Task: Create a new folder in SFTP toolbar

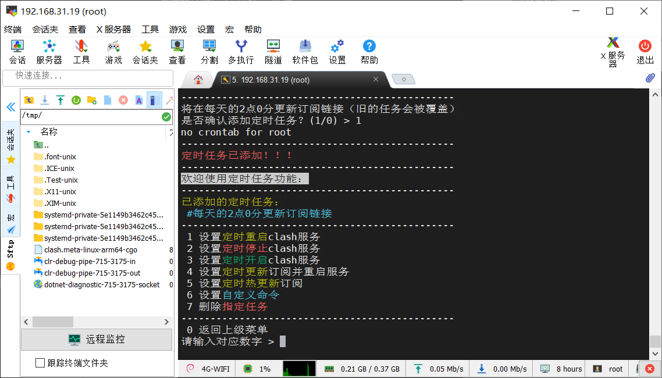Action: (91, 100)
